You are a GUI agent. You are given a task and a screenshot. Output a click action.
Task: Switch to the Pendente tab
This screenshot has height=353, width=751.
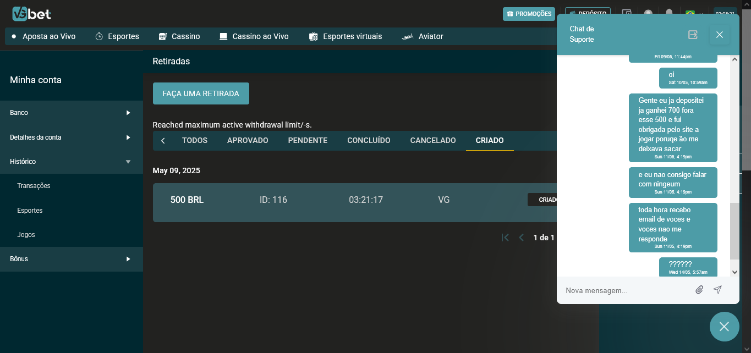coord(308,140)
